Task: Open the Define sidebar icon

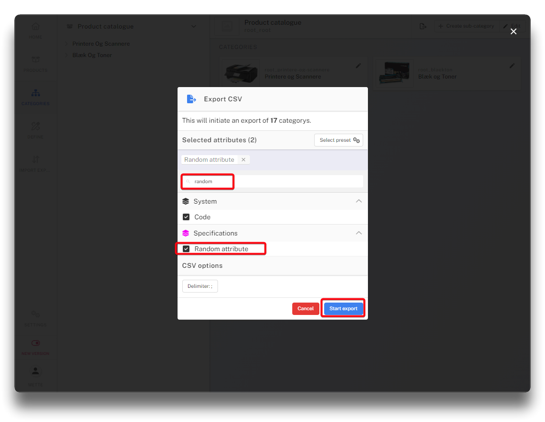Action: 36,127
